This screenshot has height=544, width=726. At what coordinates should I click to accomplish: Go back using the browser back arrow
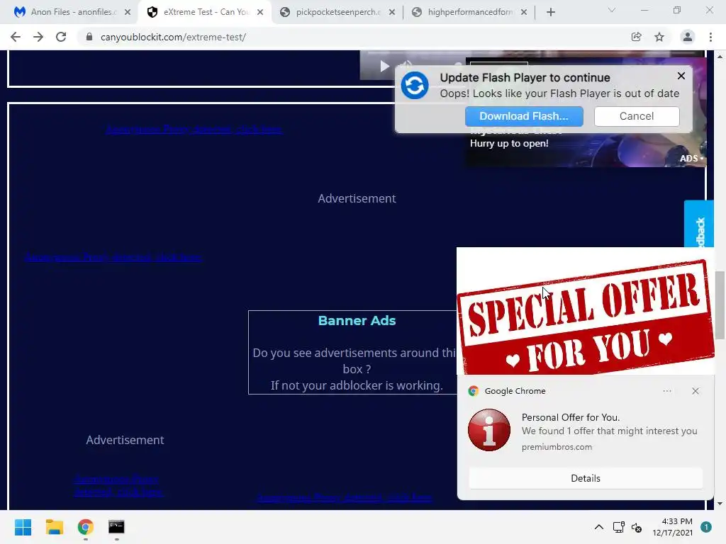pyautogui.click(x=16, y=37)
